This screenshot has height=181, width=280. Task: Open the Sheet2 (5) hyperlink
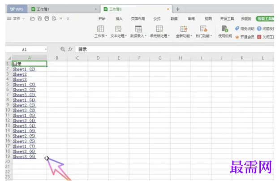[x=24, y=136]
